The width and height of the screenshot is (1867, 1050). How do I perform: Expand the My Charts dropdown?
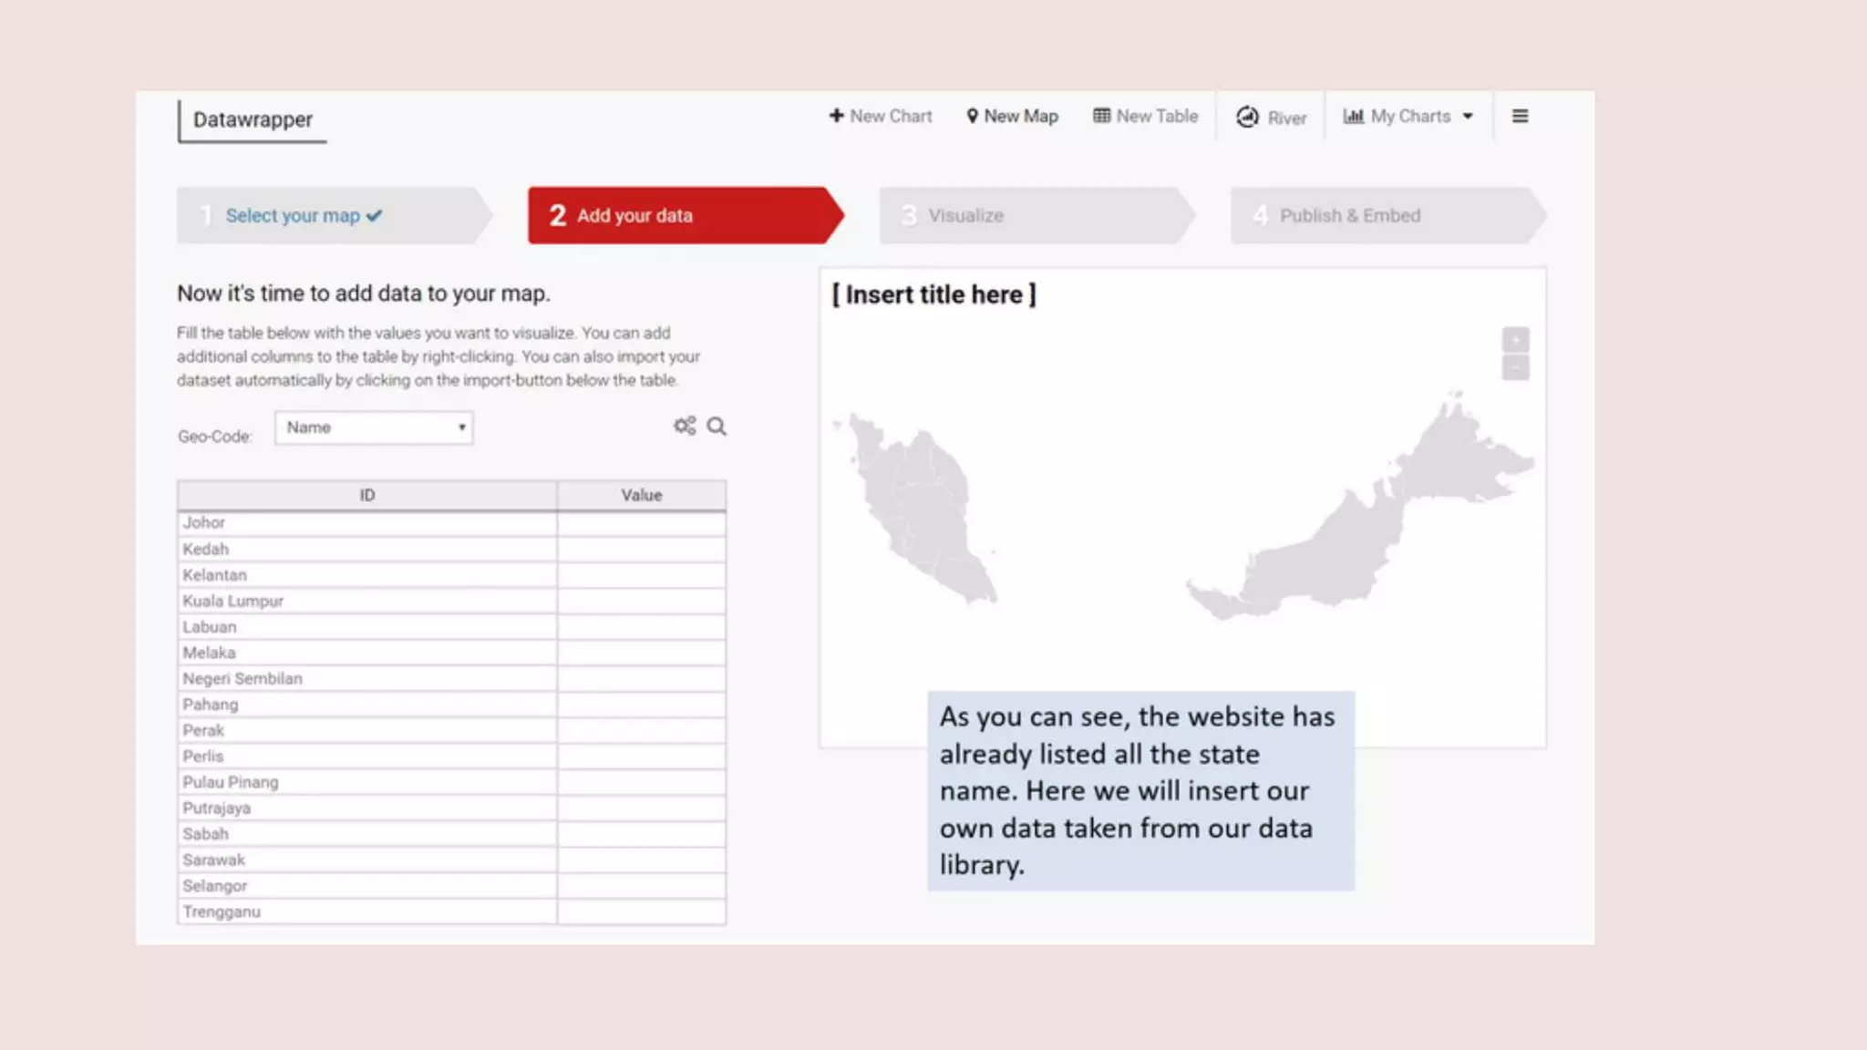pyautogui.click(x=1408, y=116)
